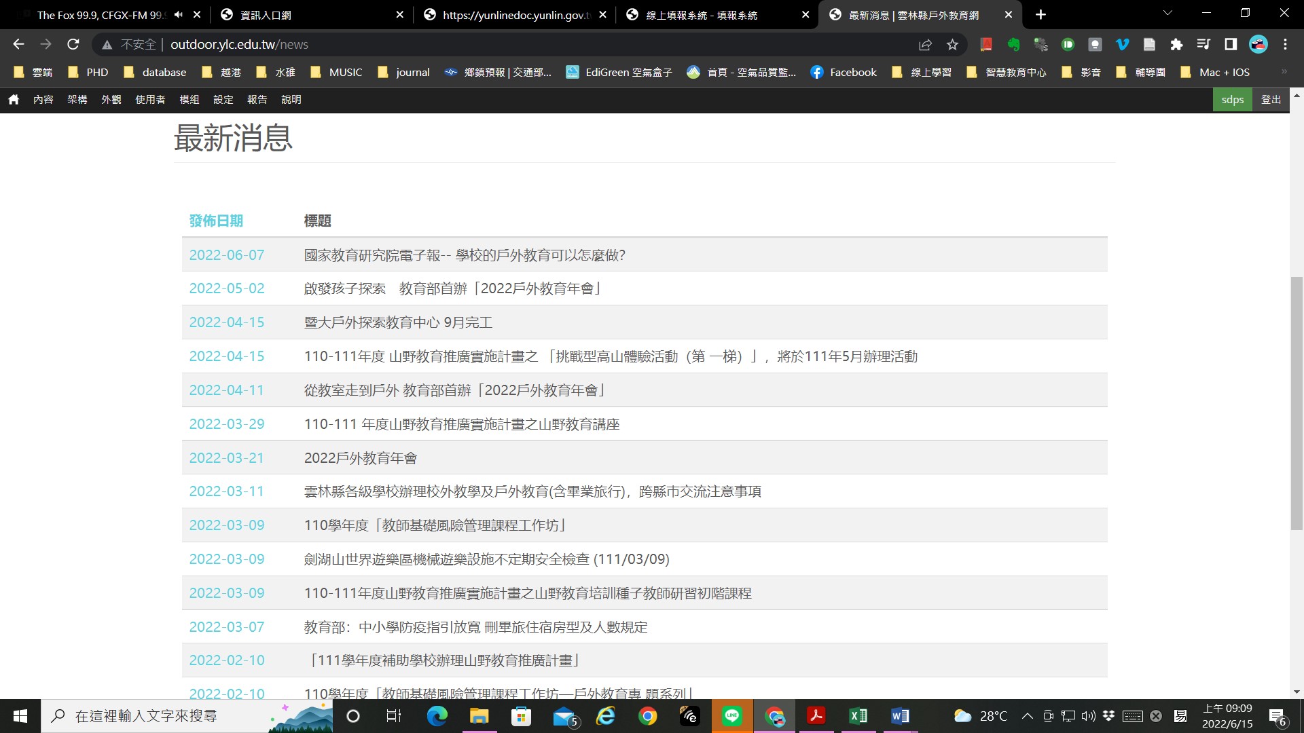
Task: Click the site home icon in admin bar
Action: (14, 99)
